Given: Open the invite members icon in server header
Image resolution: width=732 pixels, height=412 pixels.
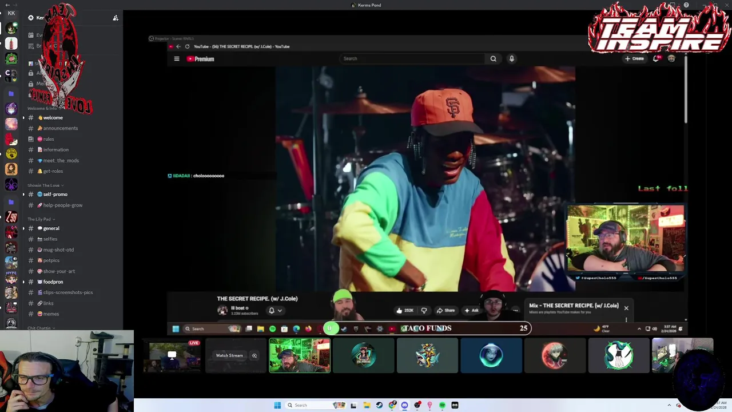Looking at the screenshot, I should (x=116, y=18).
